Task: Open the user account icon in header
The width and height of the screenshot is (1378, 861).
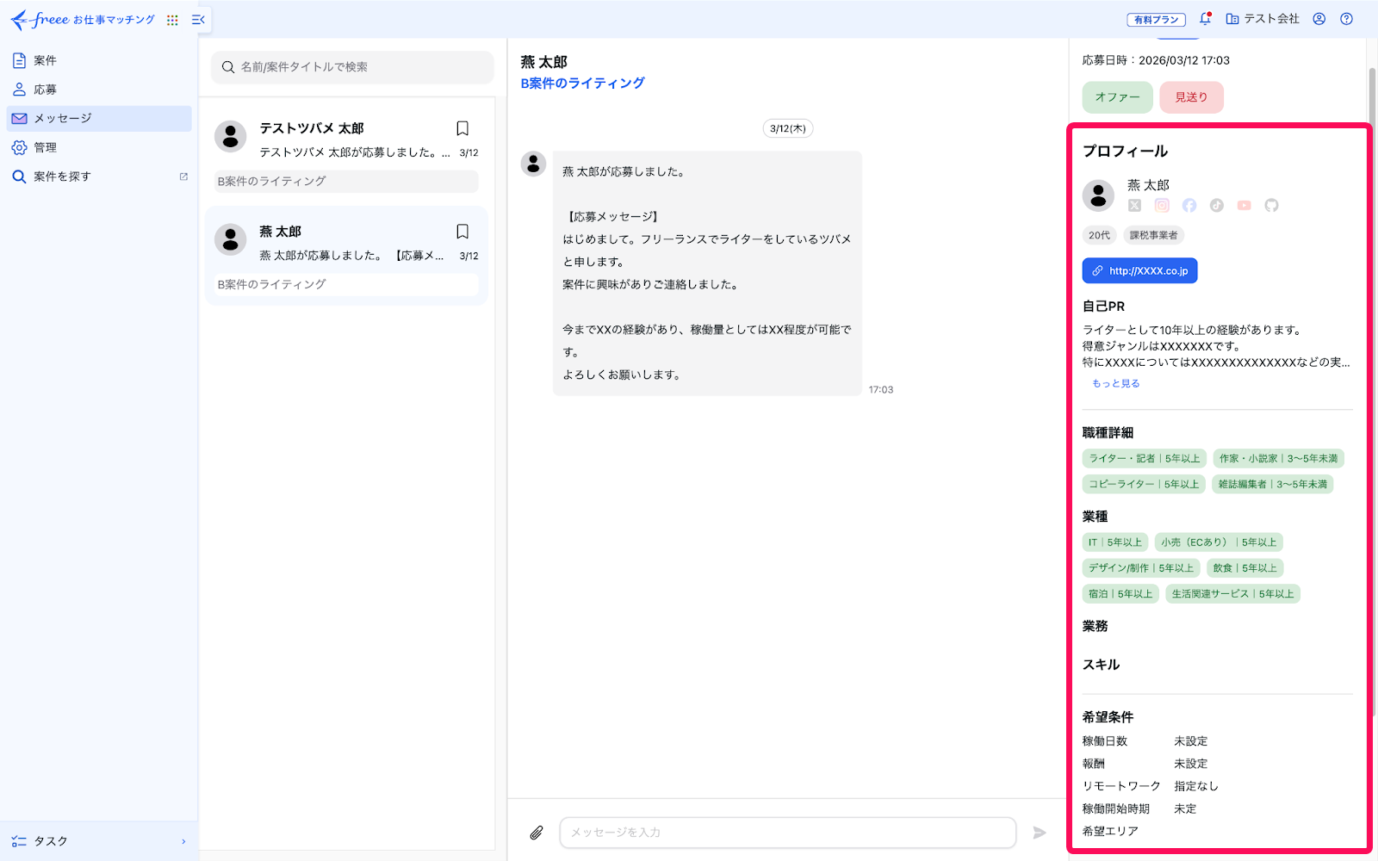Action: coord(1319,19)
